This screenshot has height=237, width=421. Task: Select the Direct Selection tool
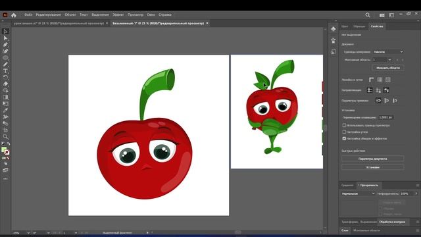5,38
